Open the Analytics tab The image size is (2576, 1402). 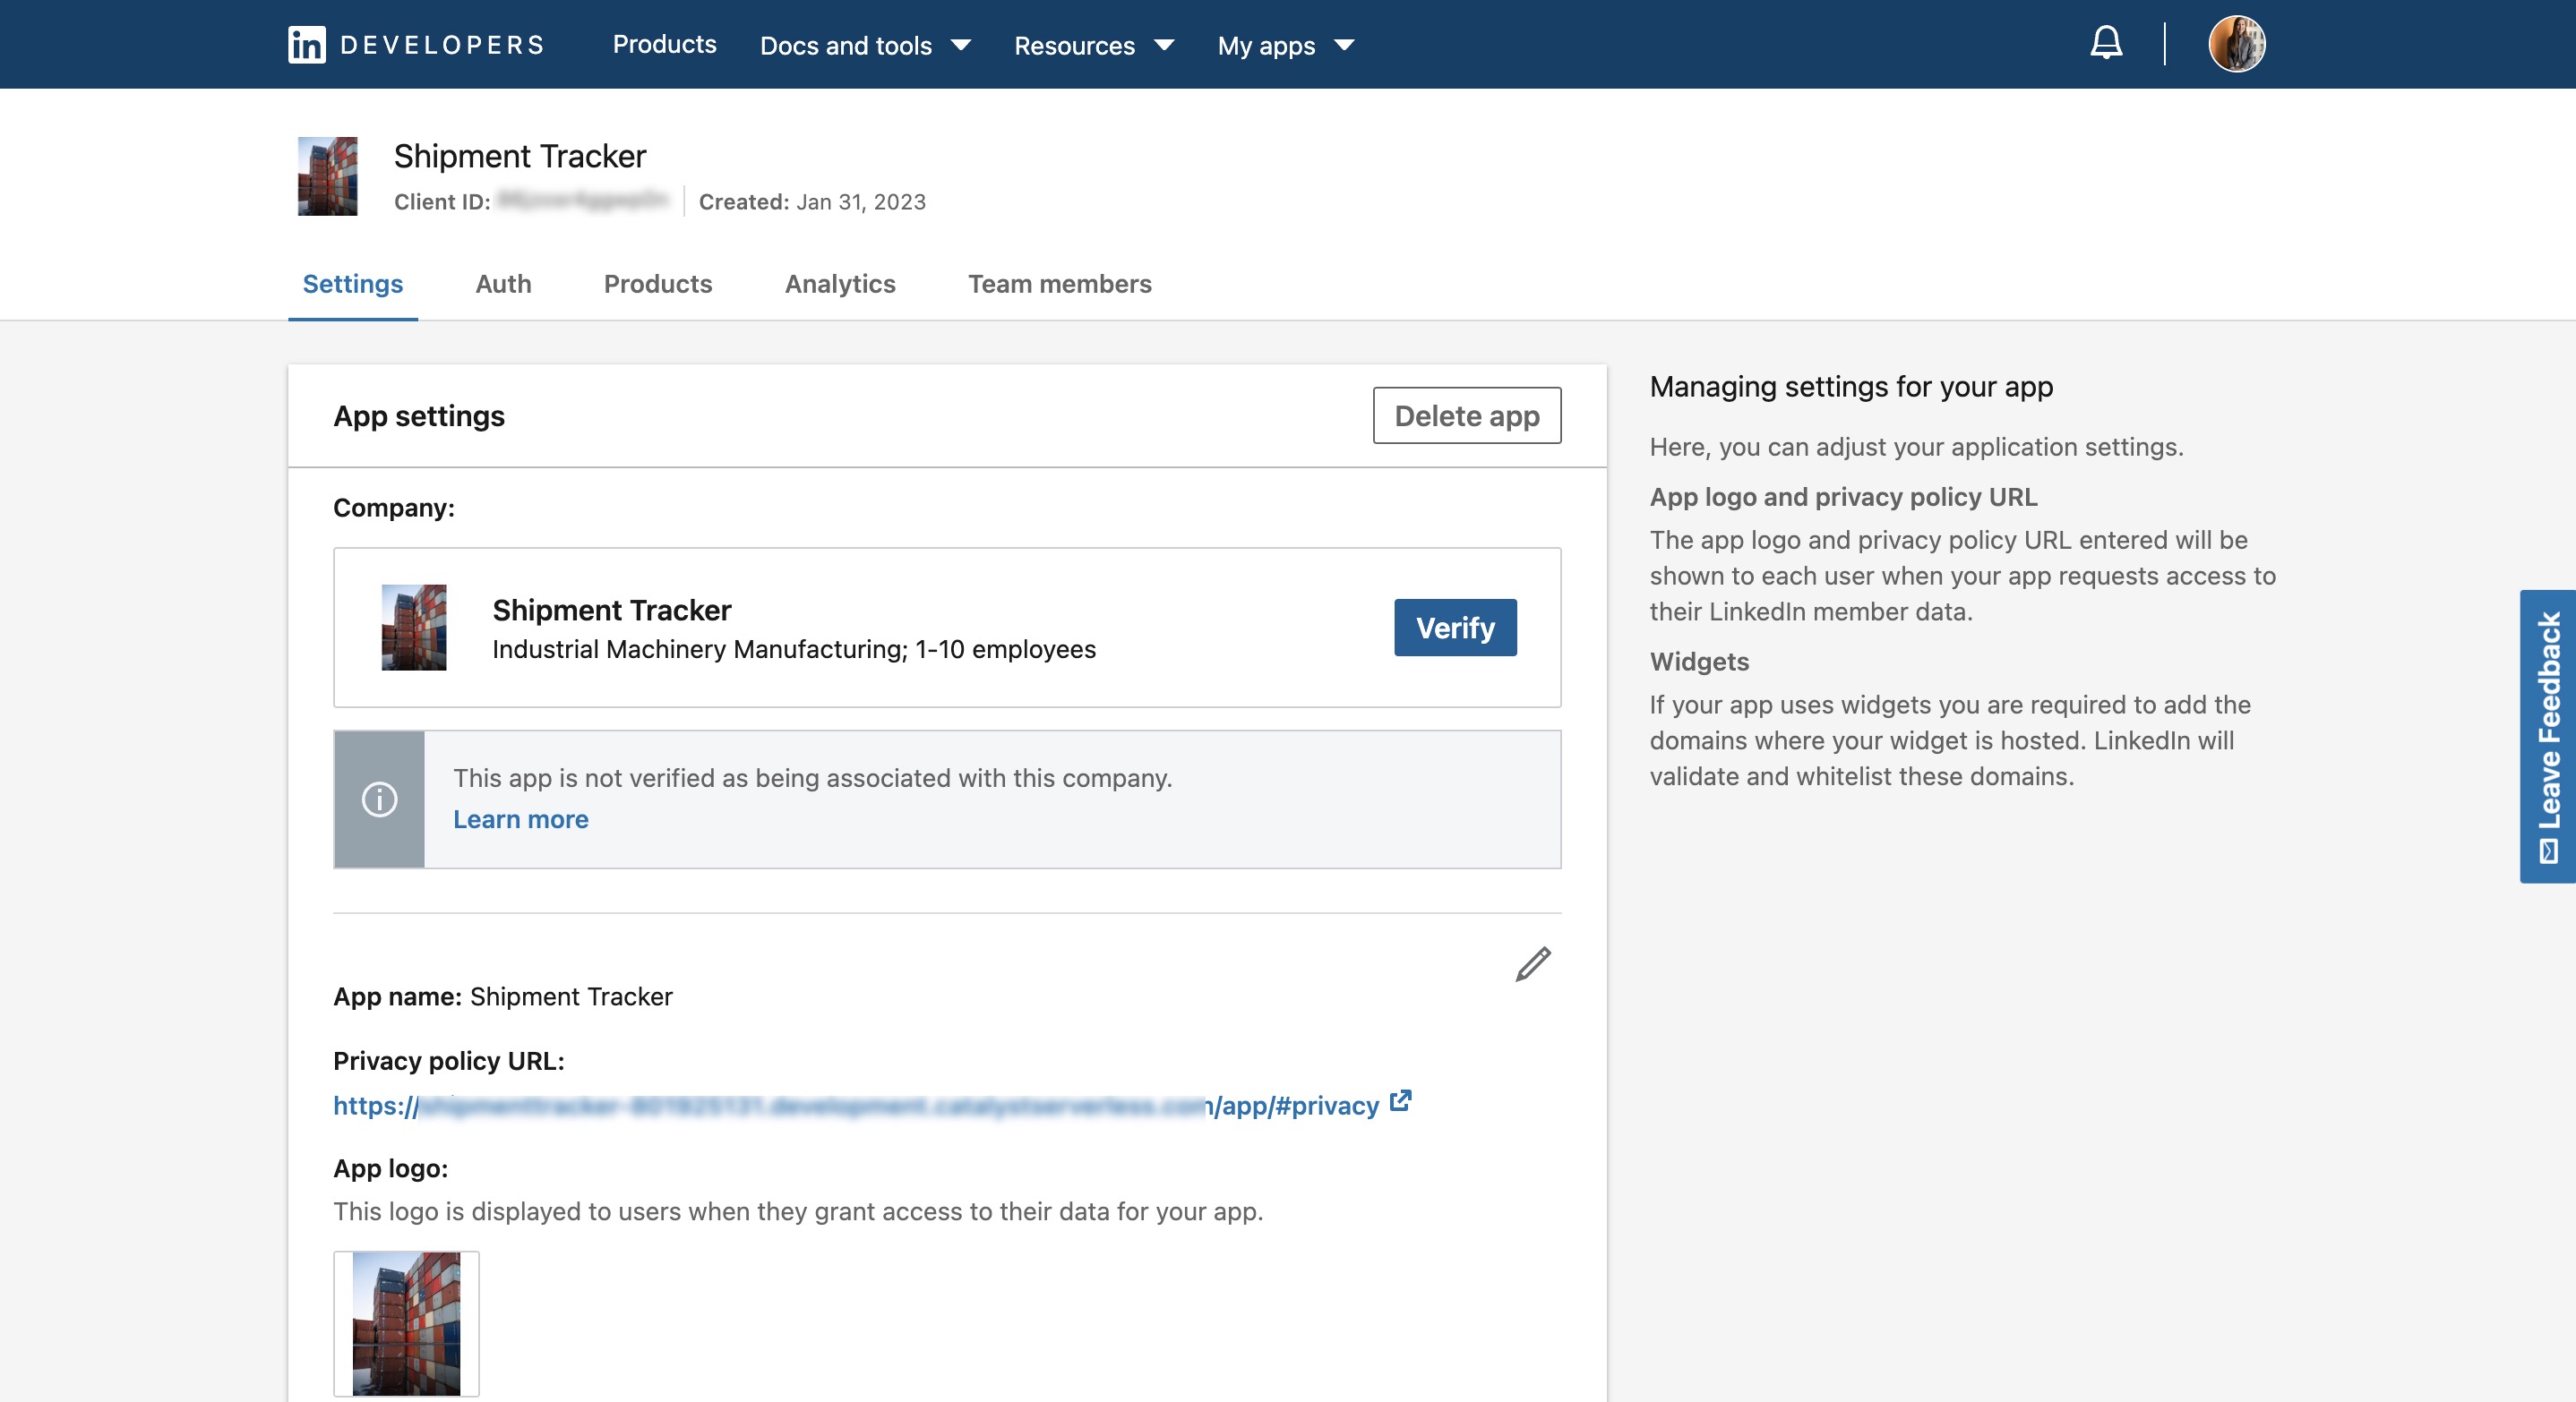tap(839, 284)
